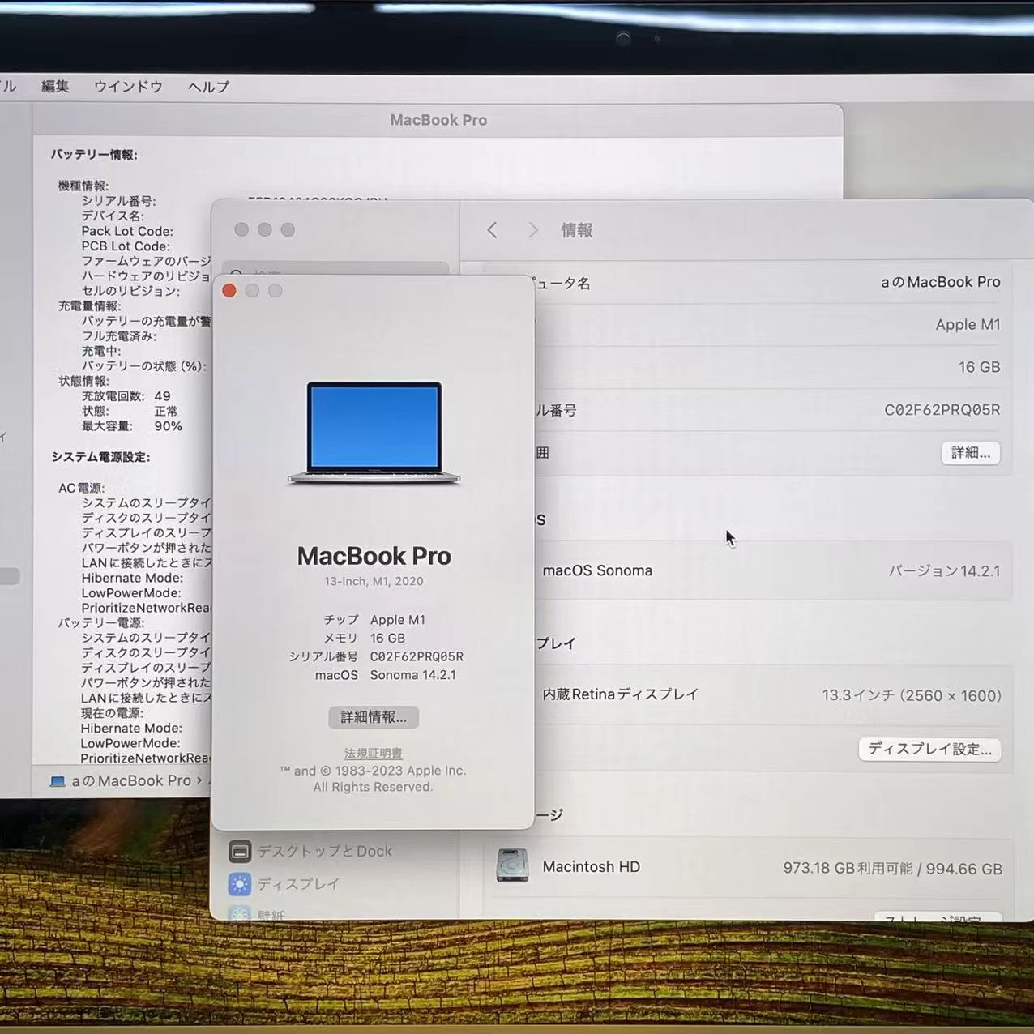1034x1034 pixels.
Task: Open the 法規証明書 link
Action: (x=373, y=753)
